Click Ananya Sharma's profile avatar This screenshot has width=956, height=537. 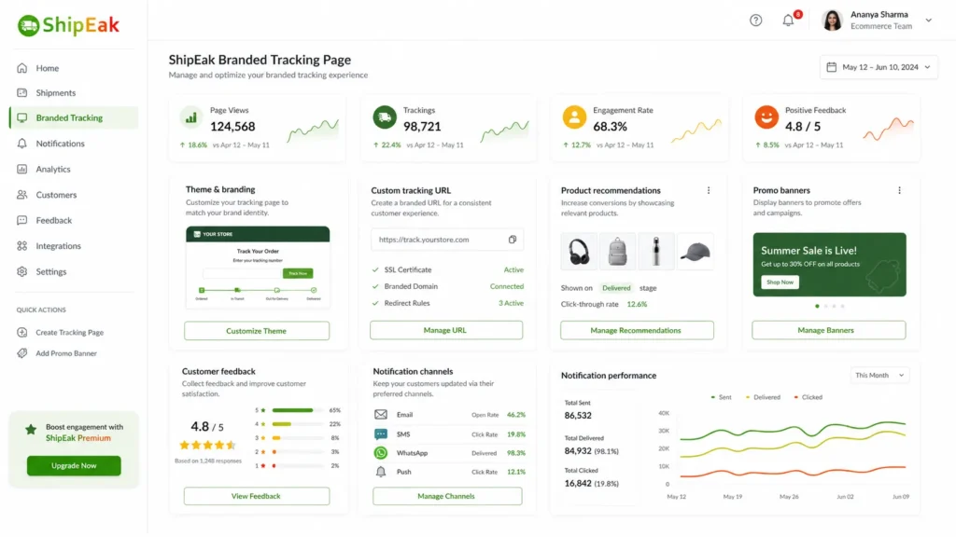point(832,21)
